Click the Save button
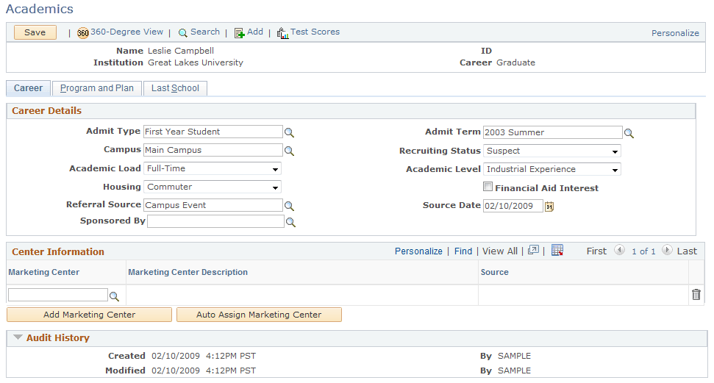Viewport: 714px width, 383px height. click(x=35, y=32)
